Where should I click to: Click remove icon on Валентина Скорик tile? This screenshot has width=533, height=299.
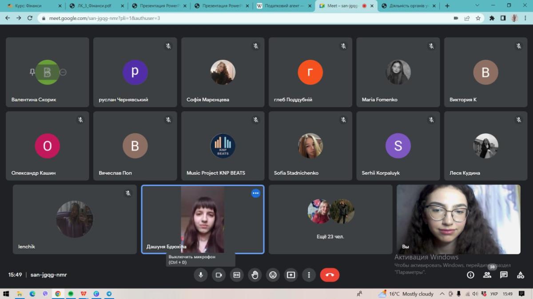63,72
